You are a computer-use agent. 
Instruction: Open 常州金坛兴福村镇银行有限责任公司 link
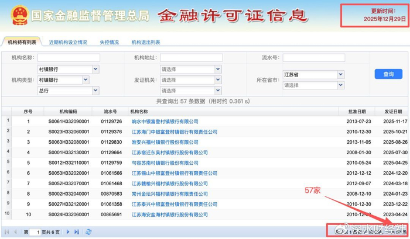170,194
